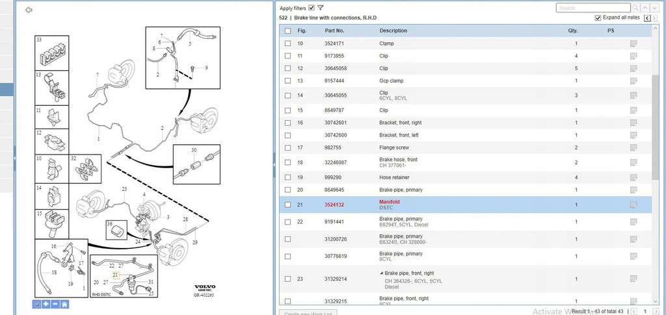Click the splitter handle between diagram and parts list

(274, 164)
